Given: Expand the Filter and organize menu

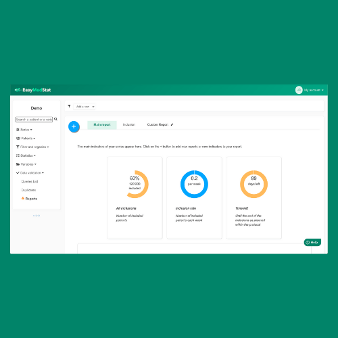Looking at the screenshot, I should pyautogui.click(x=32, y=147).
